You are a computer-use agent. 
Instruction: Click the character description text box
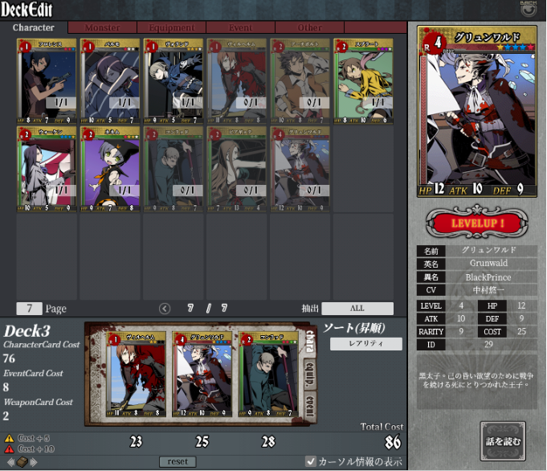[477, 382]
